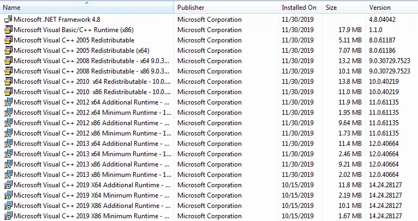418x221 pixels.
Task: Click the 1.95 MB size value
Action: click(x=350, y=113)
